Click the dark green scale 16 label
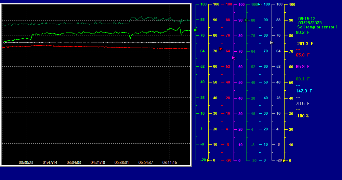 (253, 114)
